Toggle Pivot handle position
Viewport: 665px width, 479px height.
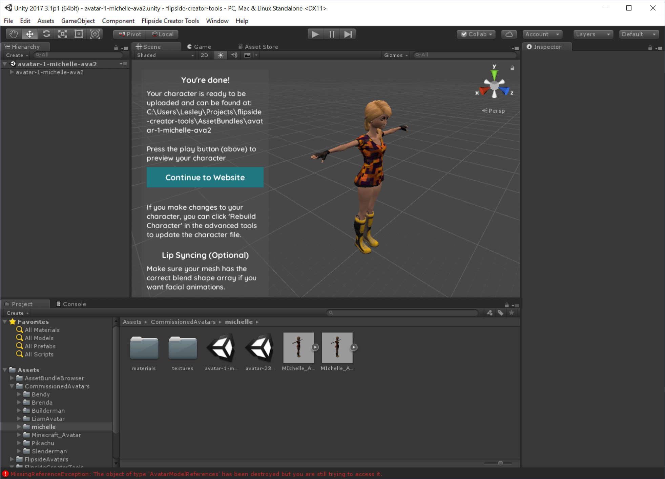click(130, 34)
